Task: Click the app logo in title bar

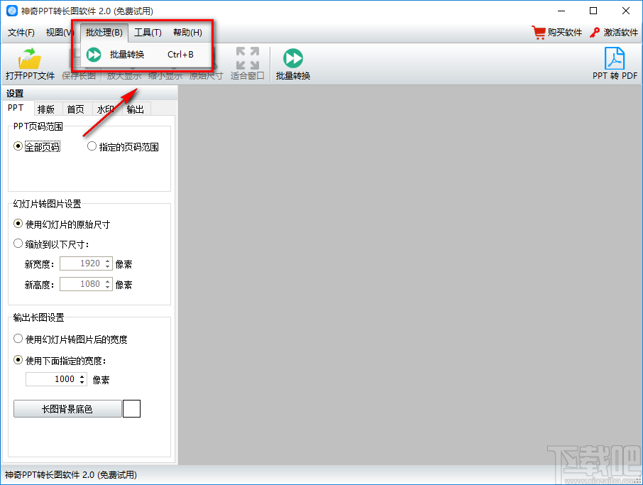Action: [x=12, y=11]
